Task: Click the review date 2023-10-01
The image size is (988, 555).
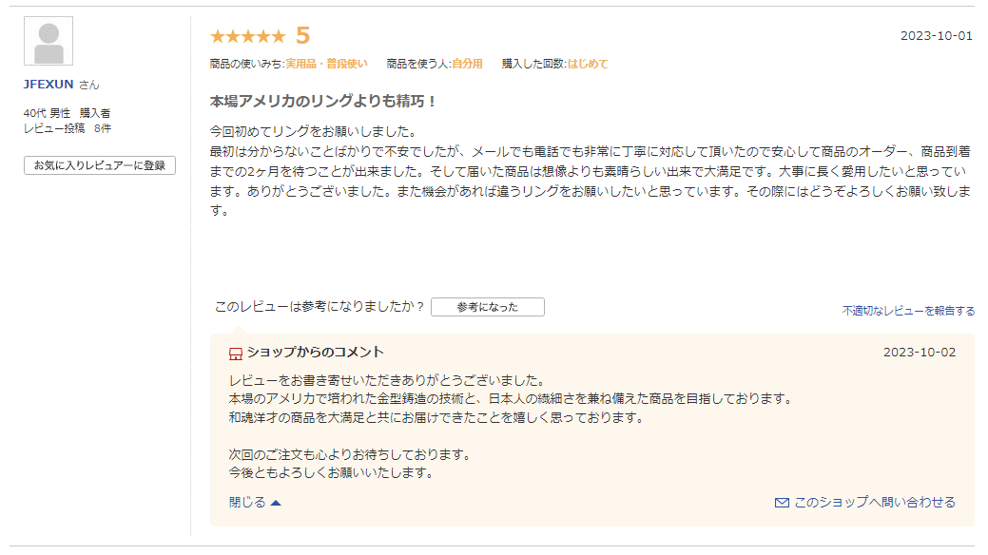Action: click(x=936, y=36)
